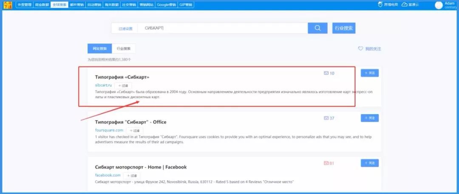Open the 自动营销 menu
This screenshot has width=459, height=194.
[x=94, y=5]
